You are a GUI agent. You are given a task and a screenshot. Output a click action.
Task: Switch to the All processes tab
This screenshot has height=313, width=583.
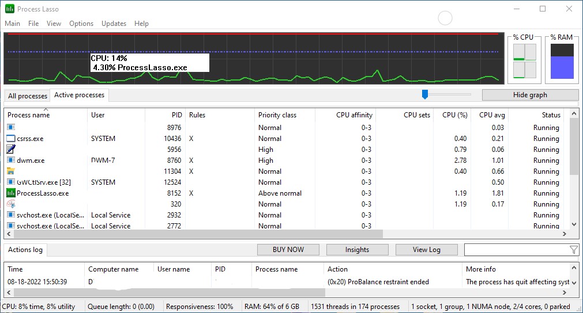28,96
